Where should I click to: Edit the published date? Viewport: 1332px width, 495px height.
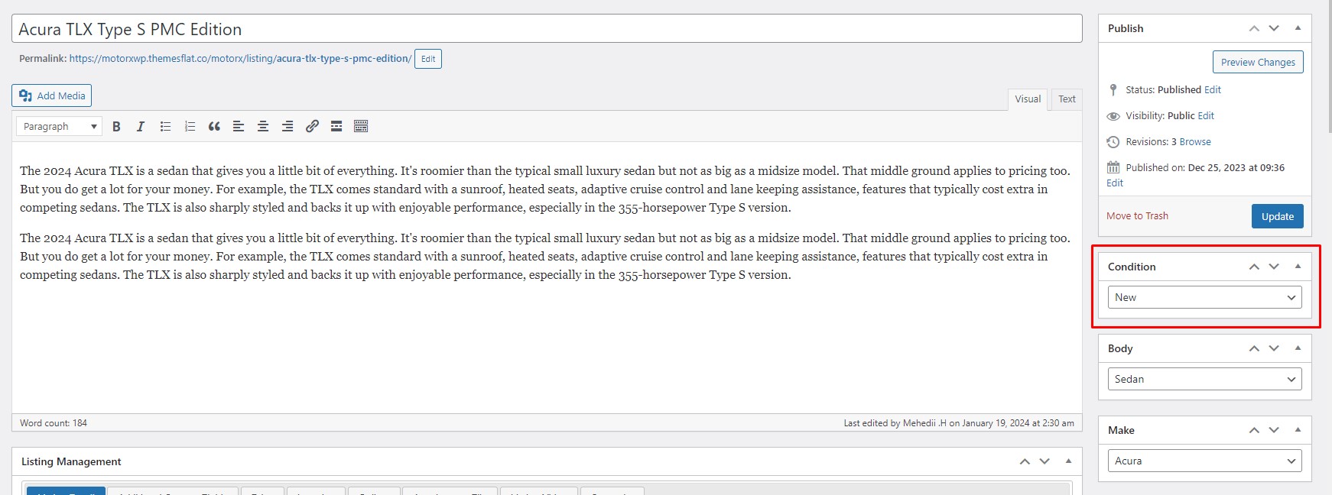point(1115,183)
